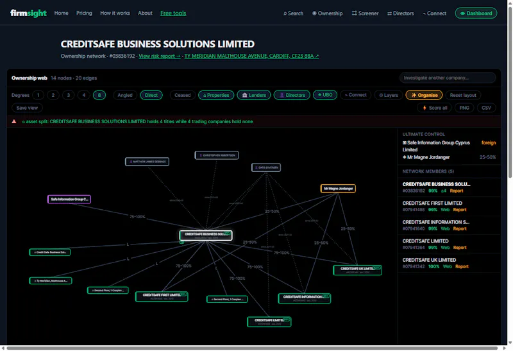Toggle the Ceased filter

(182, 95)
